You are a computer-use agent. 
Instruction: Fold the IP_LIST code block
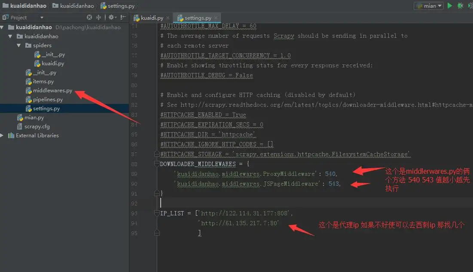pyautogui.click(x=157, y=213)
